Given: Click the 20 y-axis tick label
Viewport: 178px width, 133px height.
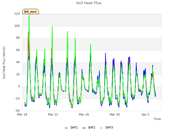Looking at the screenshot, I should tap(18, 75).
